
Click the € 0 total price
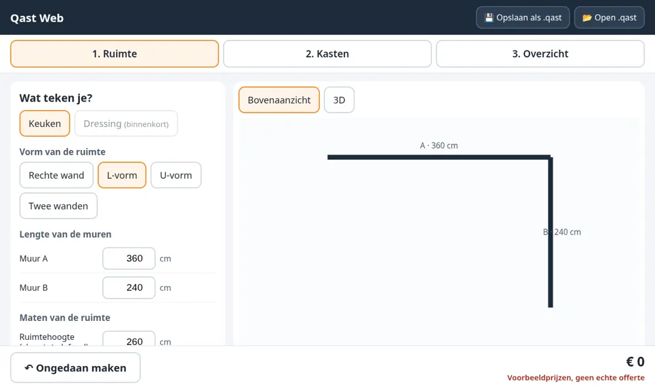[635, 361]
